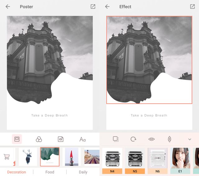Image resolution: width=199 pixels, height=176 pixels.
Task: Export the image from the Poster screen
Action: (x=93, y=6)
